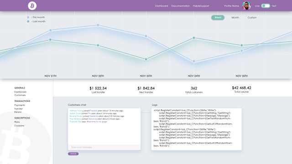Click the 362 Total customers value
This screenshot has width=292, height=164.
(194, 88)
